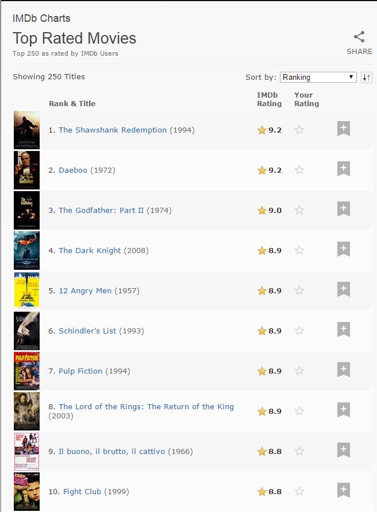This screenshot has width=377, height=512.
Task: Add The Shawshank Redemption to watchlist
Action: point(344,129)
